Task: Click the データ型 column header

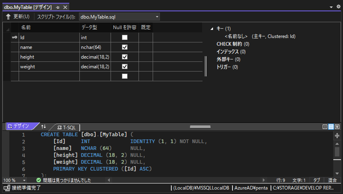Action: 95,28
